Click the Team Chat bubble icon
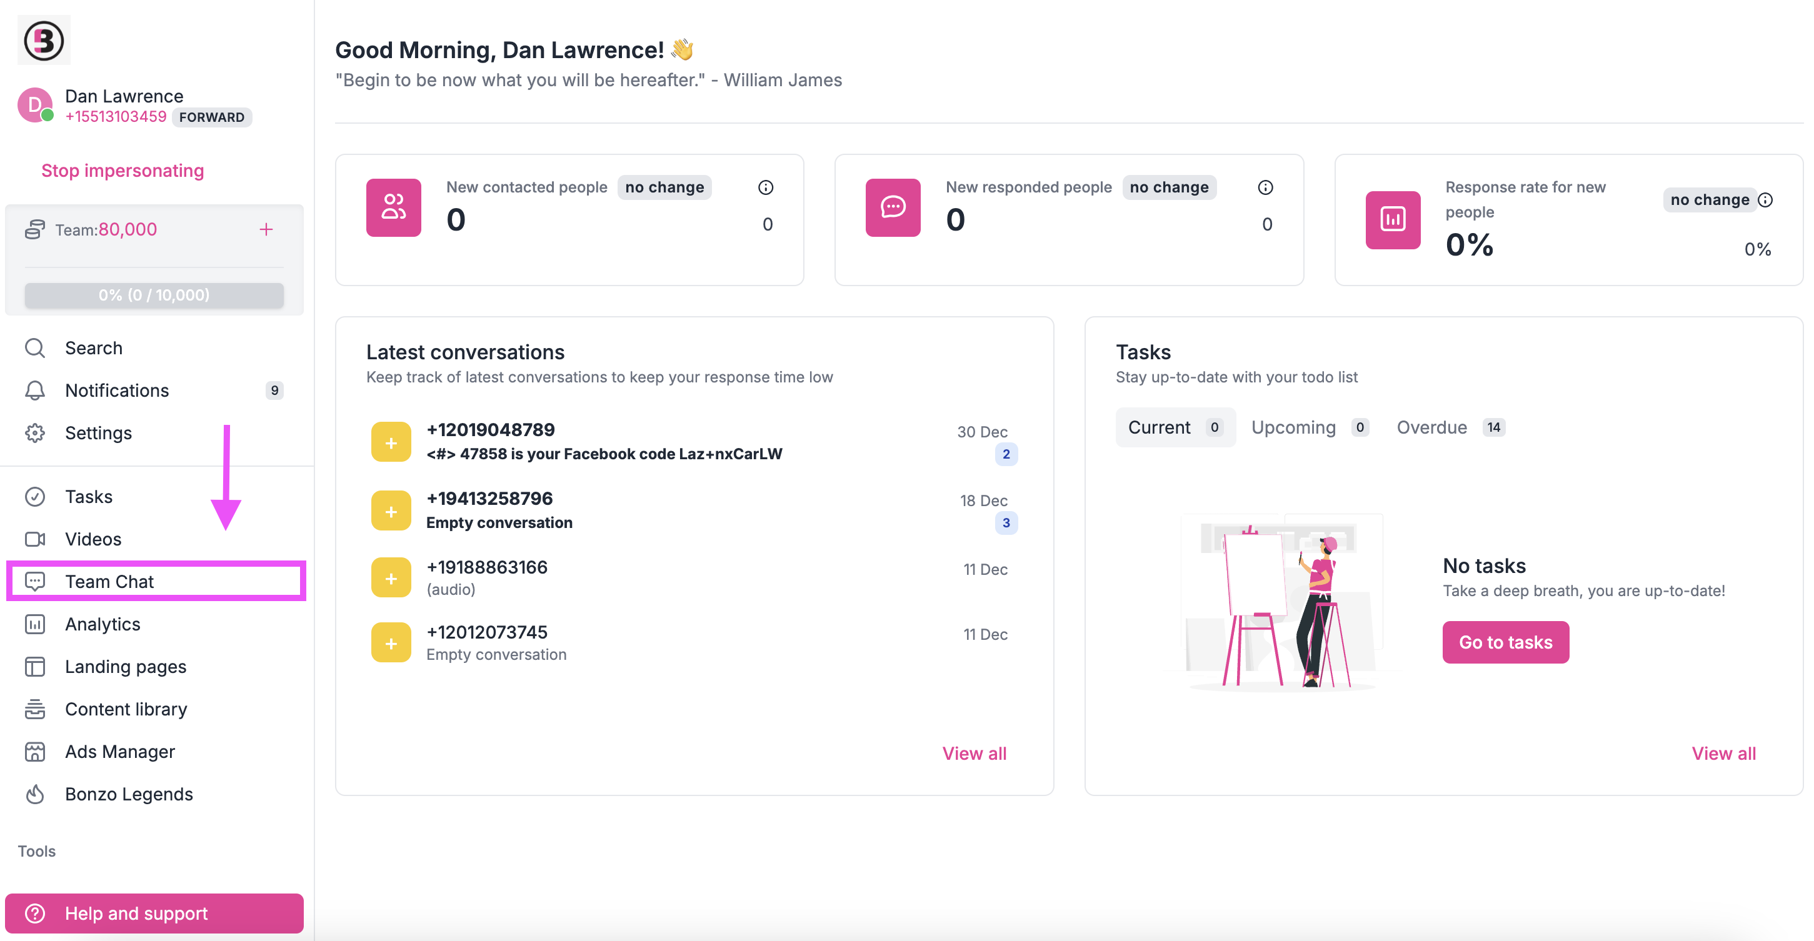The height and width of the screenshot is (941, 1814). point(34,581)
